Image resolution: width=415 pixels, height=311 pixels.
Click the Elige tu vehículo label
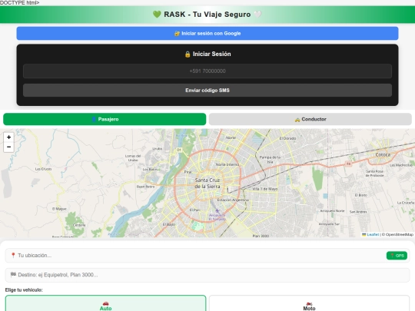24,289
